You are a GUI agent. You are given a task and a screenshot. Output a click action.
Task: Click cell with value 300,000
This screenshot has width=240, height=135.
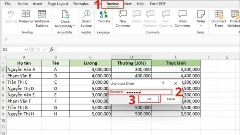pos(131,70)
